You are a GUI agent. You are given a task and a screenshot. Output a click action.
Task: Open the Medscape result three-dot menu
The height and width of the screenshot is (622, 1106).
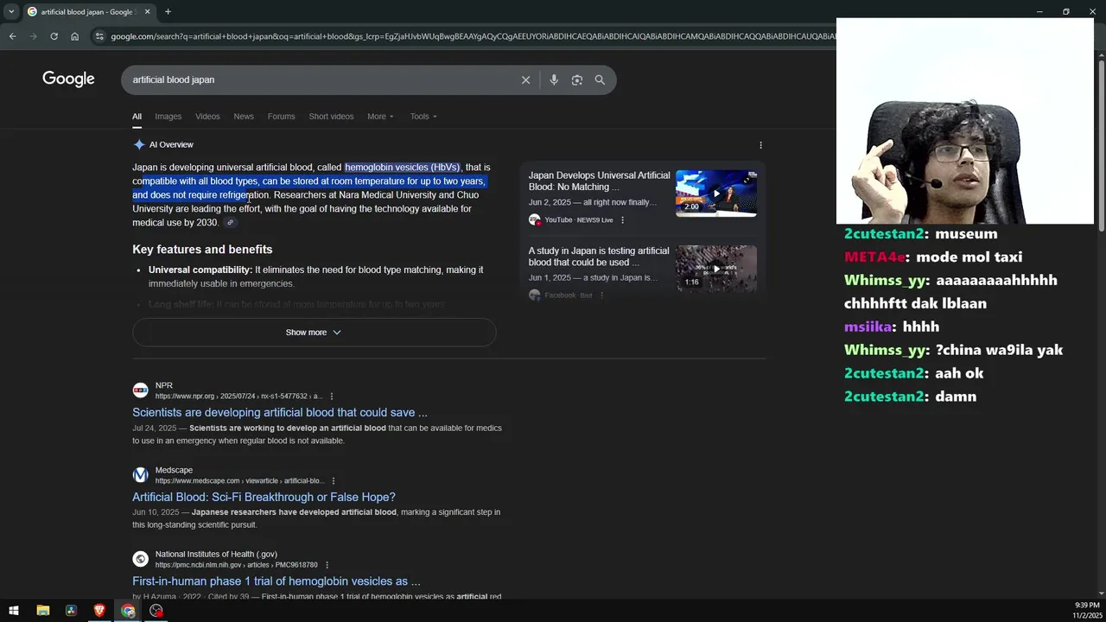point(333,481)
